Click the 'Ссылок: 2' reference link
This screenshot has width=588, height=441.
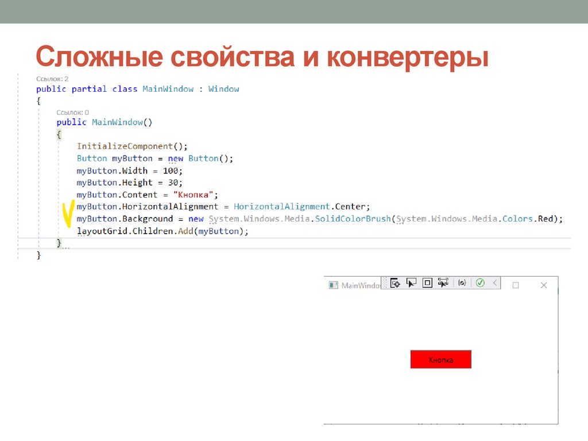pyautogui.click(x=52, y=79)
